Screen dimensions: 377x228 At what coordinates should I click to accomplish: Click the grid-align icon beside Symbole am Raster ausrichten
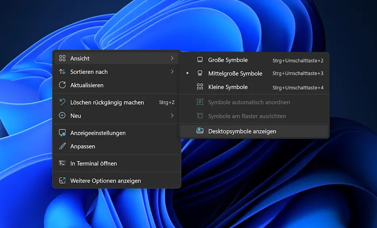200,116
